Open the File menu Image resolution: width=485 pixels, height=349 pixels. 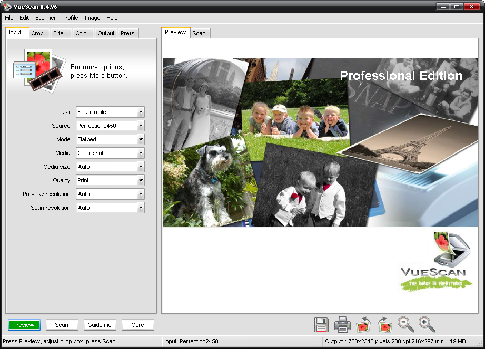click(x=9, y=18)
